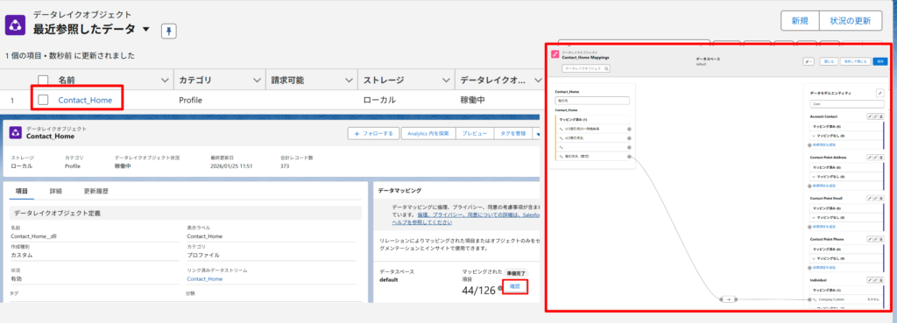Edit the Contact Point Email entity pencil icon
The image size is (897, 323).
coord(870,198)
